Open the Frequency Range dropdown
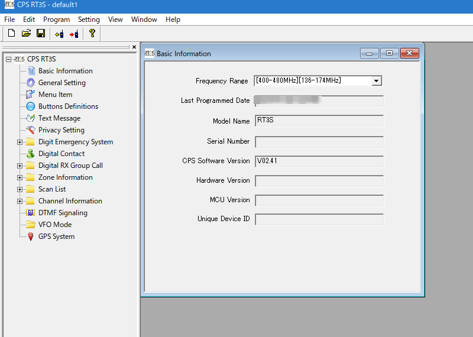 [x=377, y=81]
